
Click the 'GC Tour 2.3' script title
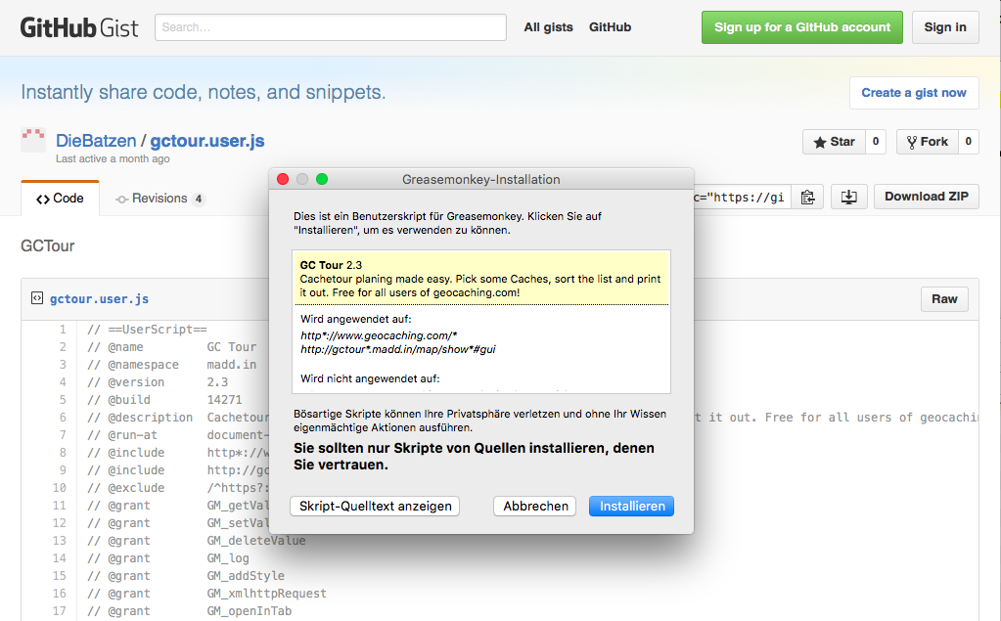[331, 265]
